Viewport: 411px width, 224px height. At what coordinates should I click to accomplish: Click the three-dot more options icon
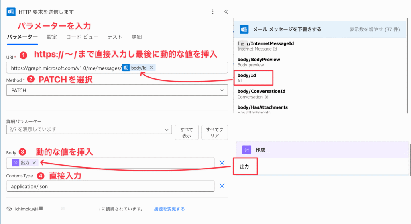click(x=213, y=12)
